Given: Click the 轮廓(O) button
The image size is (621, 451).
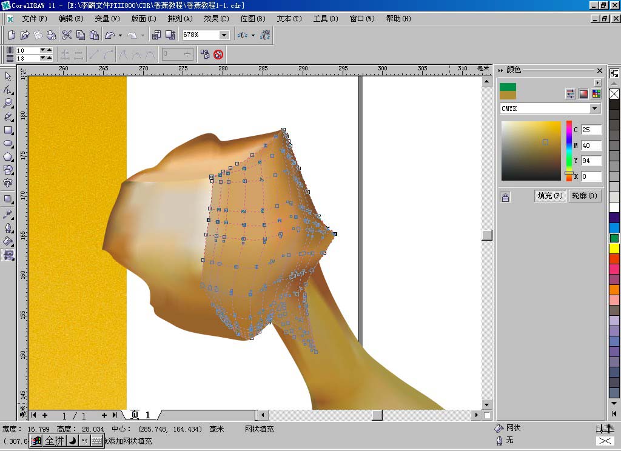Looking at the screenshot, I should [x=584, y=196].
